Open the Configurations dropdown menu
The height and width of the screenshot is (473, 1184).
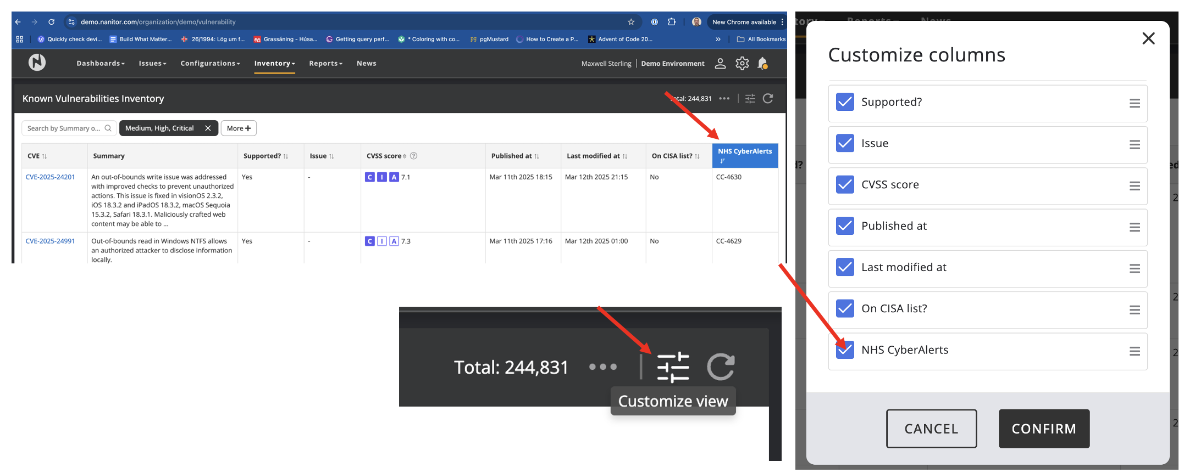click(210, 64)
